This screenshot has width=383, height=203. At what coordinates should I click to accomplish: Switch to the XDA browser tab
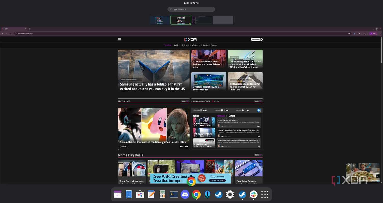click(14, 29)
